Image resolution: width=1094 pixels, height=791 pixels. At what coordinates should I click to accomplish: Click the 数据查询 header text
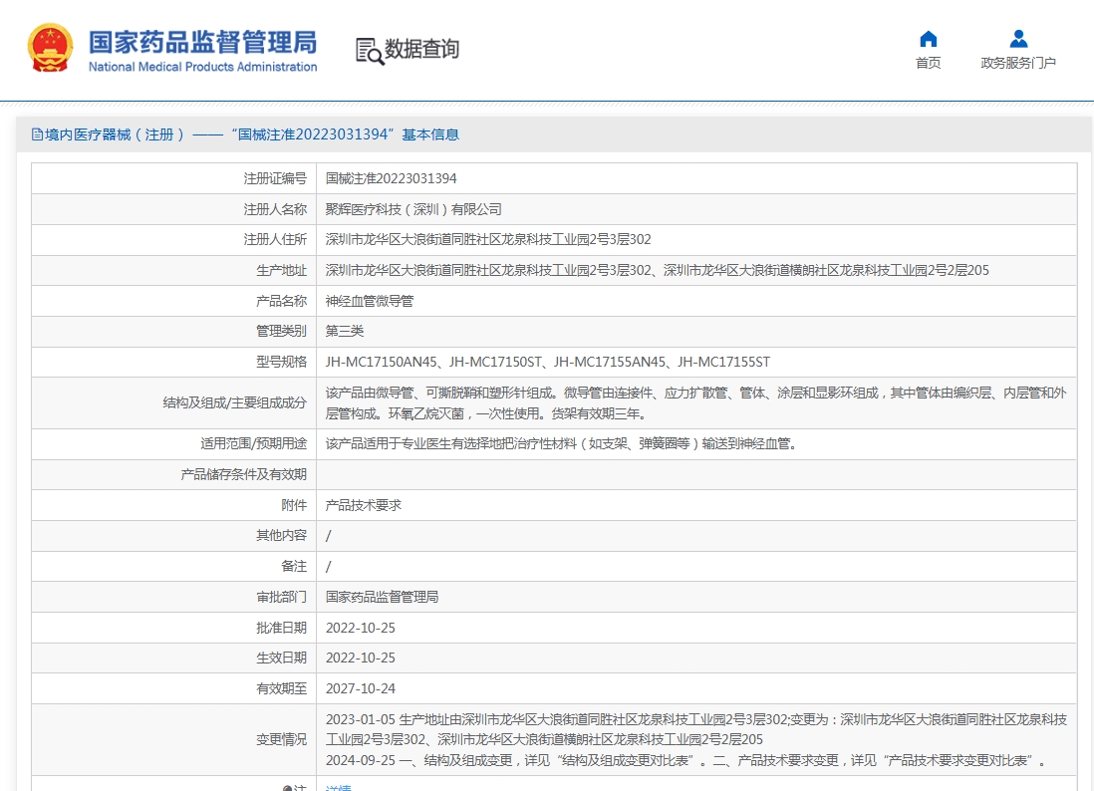pyautogui.click(x=422, y=49)
